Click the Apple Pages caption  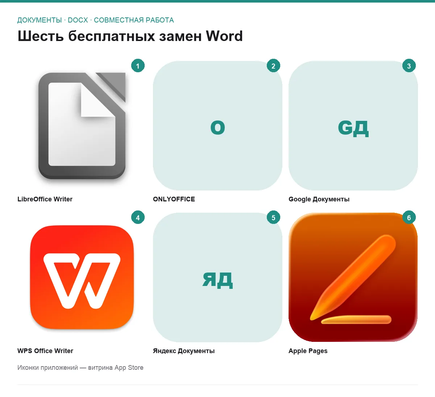tap(308, 351)
